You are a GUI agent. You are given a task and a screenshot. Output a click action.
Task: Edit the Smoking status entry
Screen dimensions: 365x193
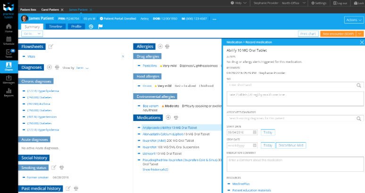coord(53,168)
